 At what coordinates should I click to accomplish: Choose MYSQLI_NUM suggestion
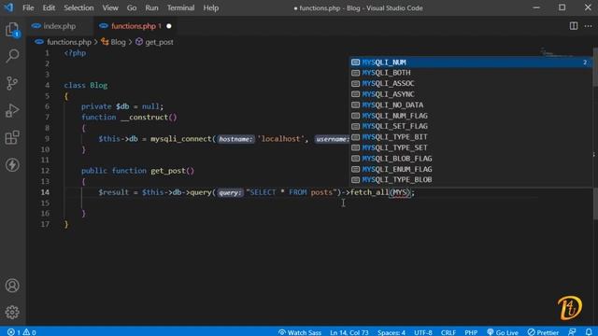[x=471, y=63]
